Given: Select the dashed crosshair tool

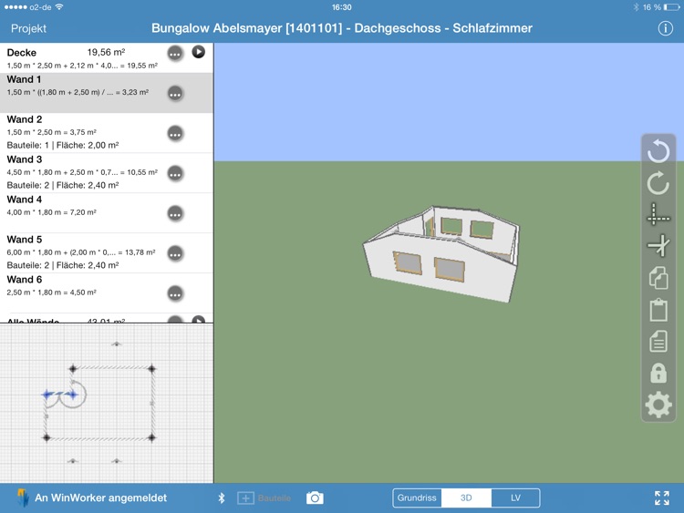Looking at the screenshot, I should (658, 214).
